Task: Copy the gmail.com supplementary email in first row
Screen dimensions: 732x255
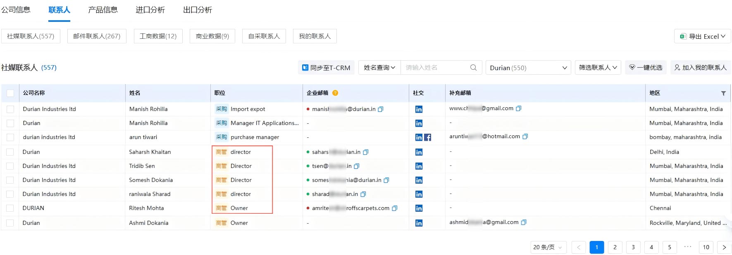Action: pos(519,109)
